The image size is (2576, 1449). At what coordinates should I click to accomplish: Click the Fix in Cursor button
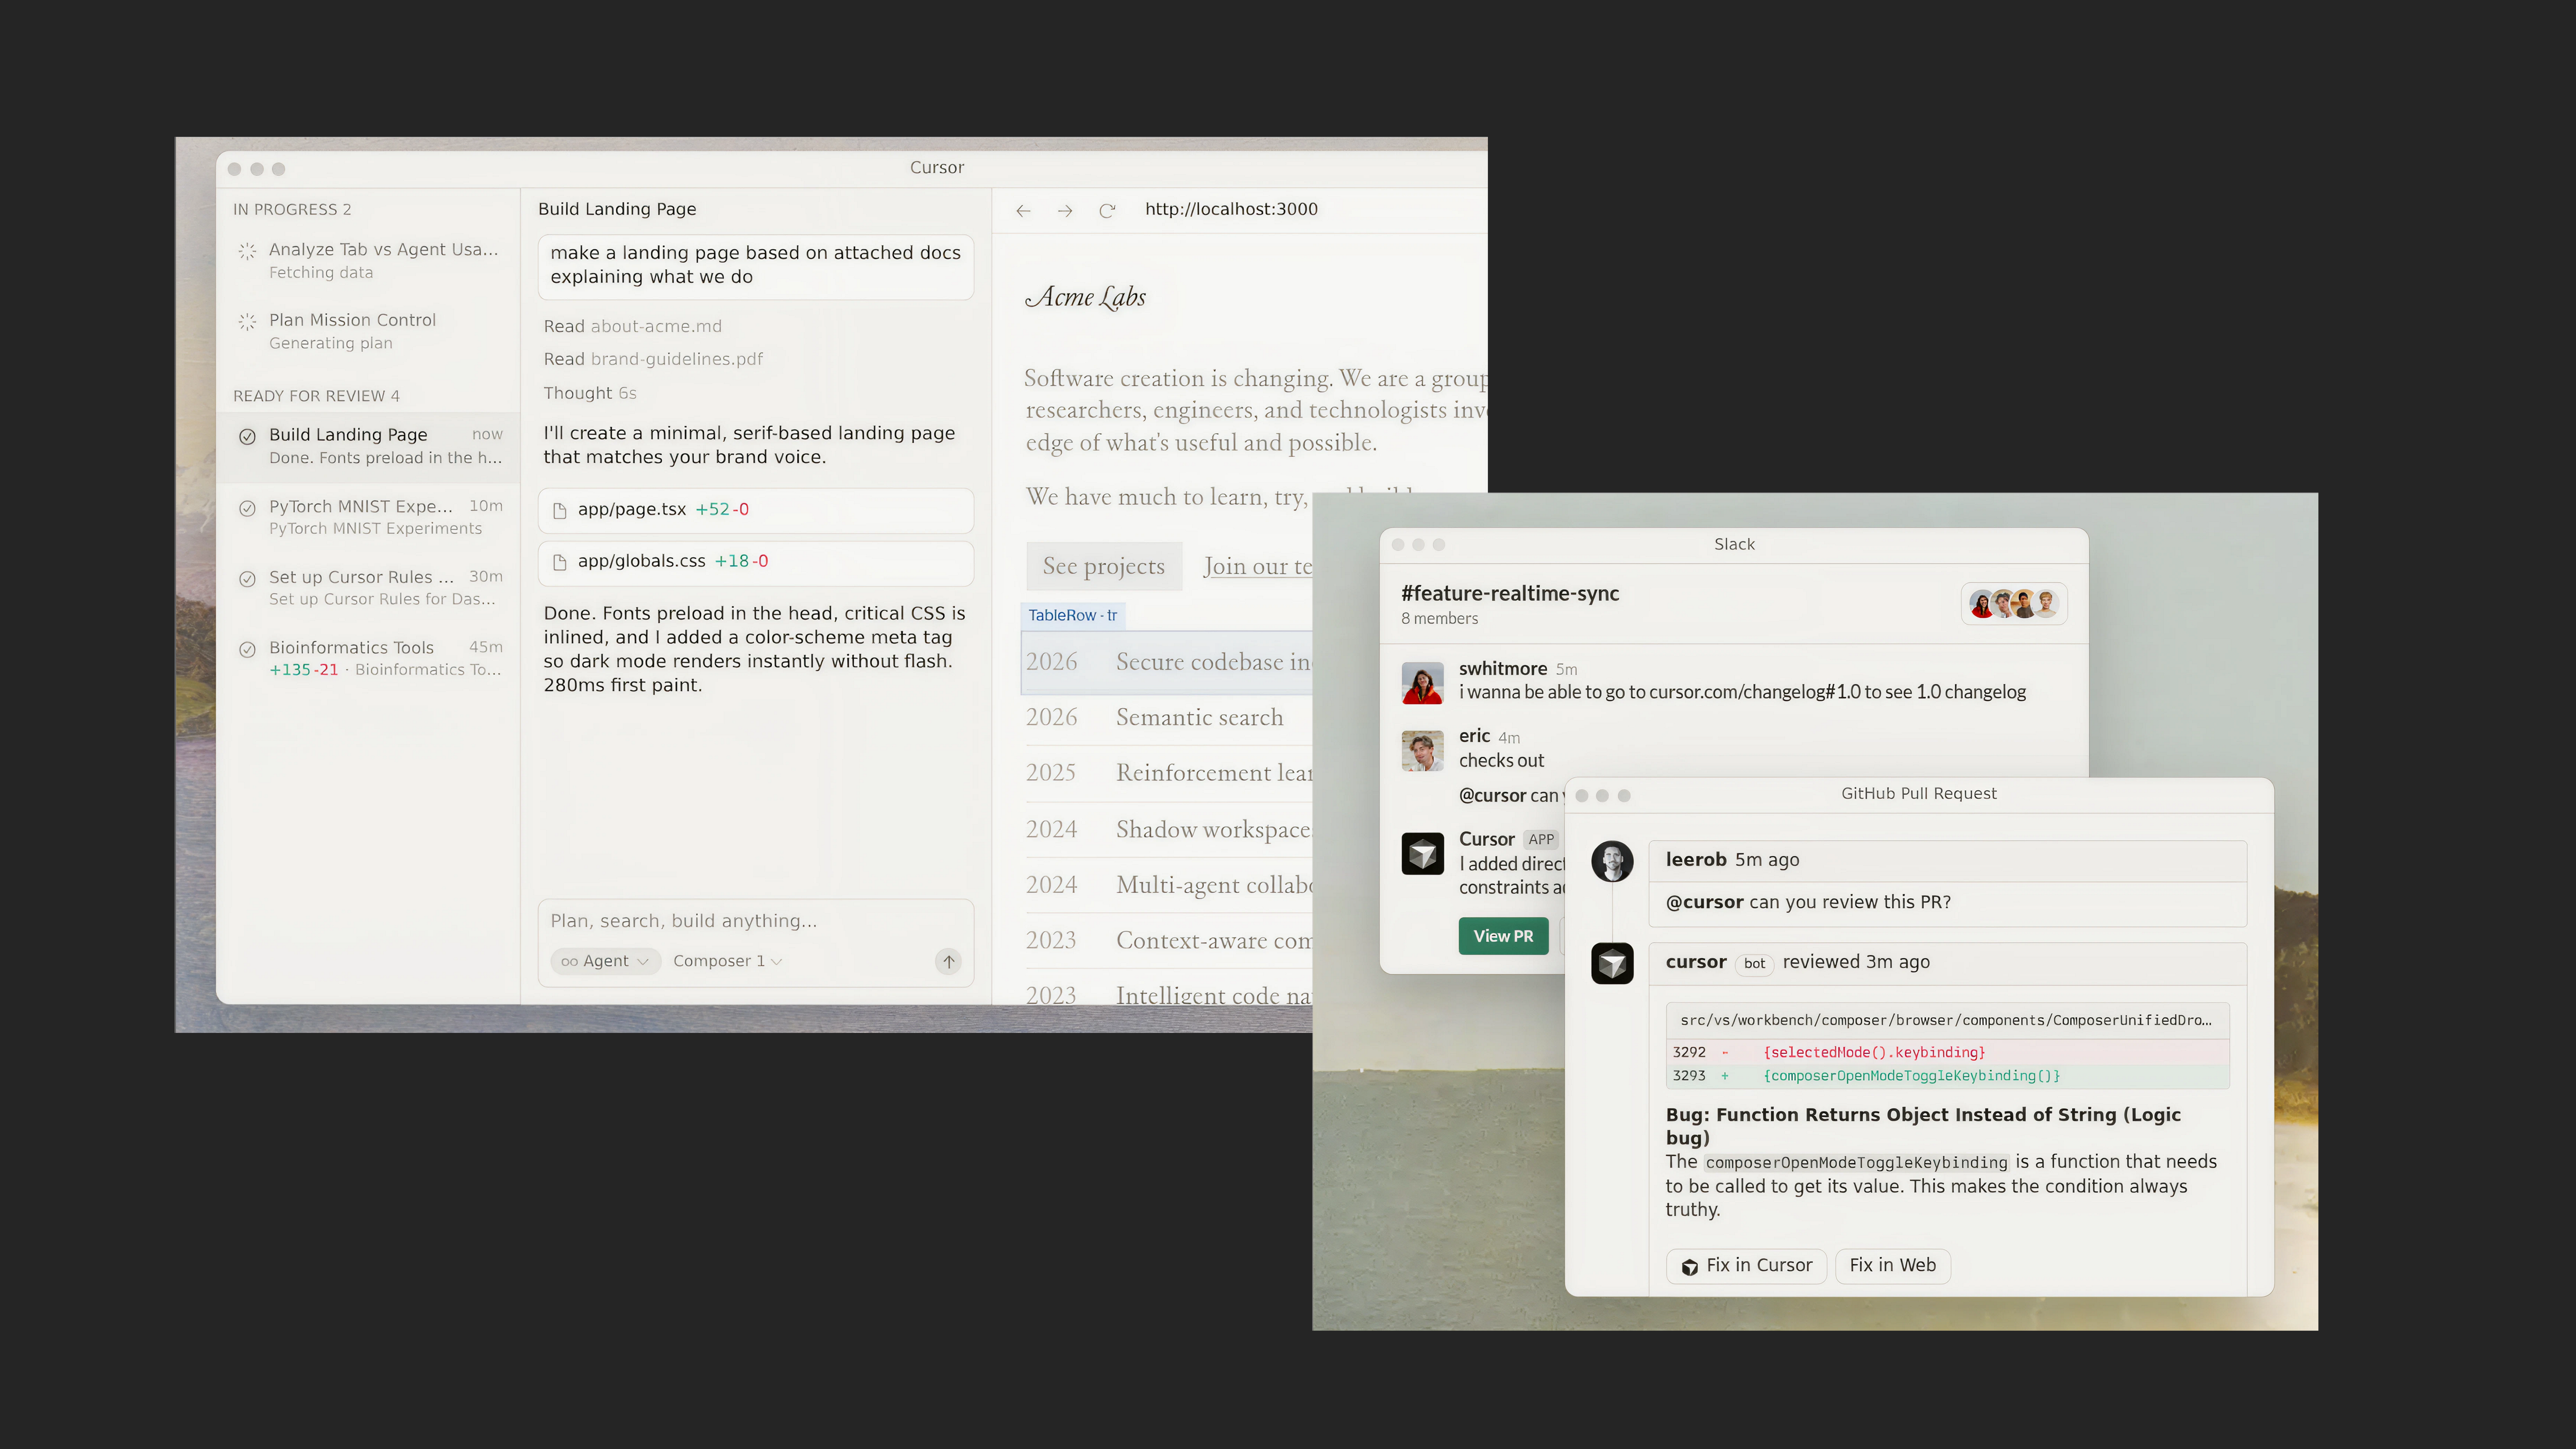[x=1746, y=1266]
